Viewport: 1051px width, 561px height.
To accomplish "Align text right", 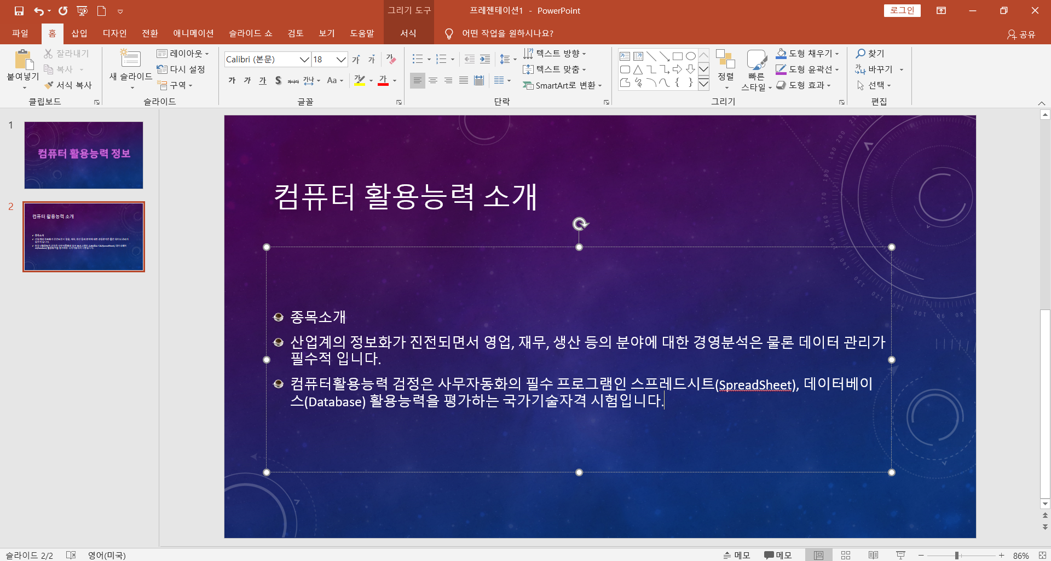I will point(448,80).
